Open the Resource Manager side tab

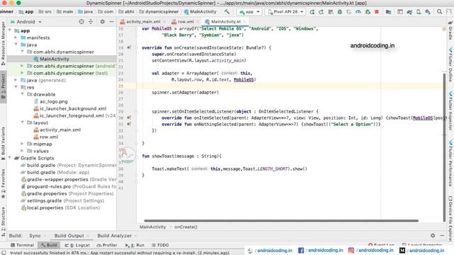pos(3,43)
